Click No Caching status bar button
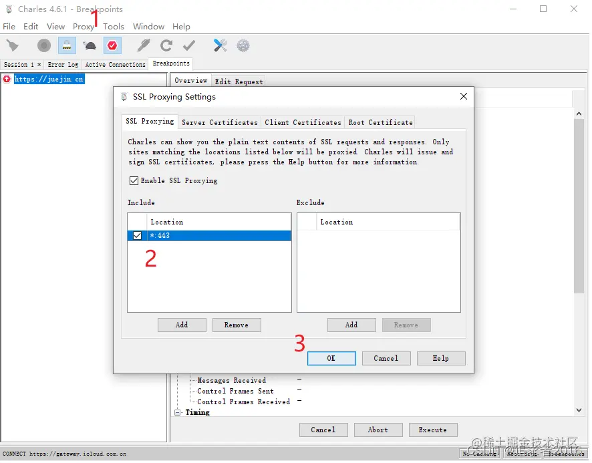The image size is (592, 463). click(x=480, y=454)
